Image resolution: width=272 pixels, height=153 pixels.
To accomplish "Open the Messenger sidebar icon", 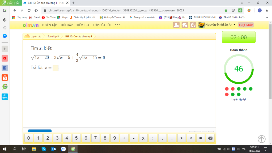I will pos(5,36).
